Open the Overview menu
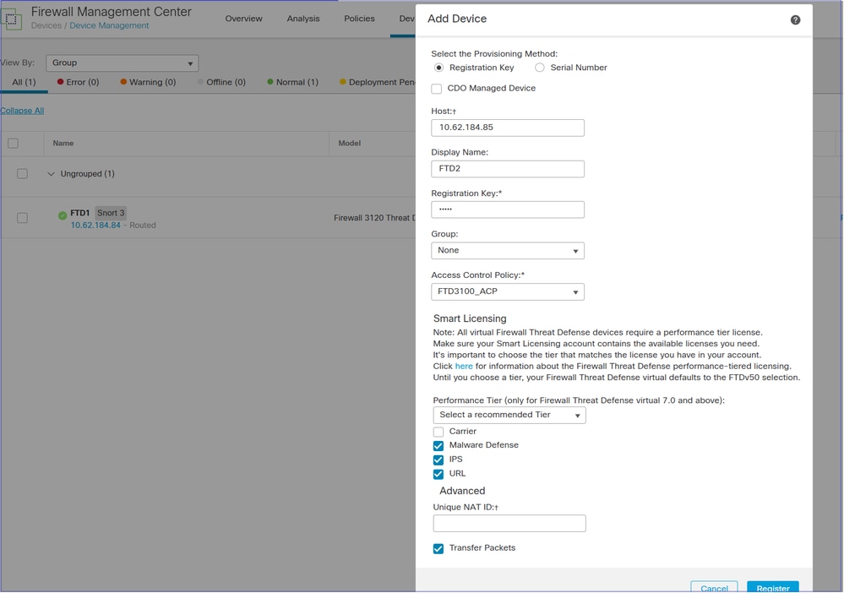This screenshot has height=593, width=844. click(x=244, y=19)
